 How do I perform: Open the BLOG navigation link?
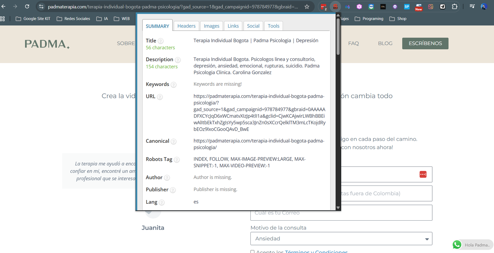pos(385,43)
